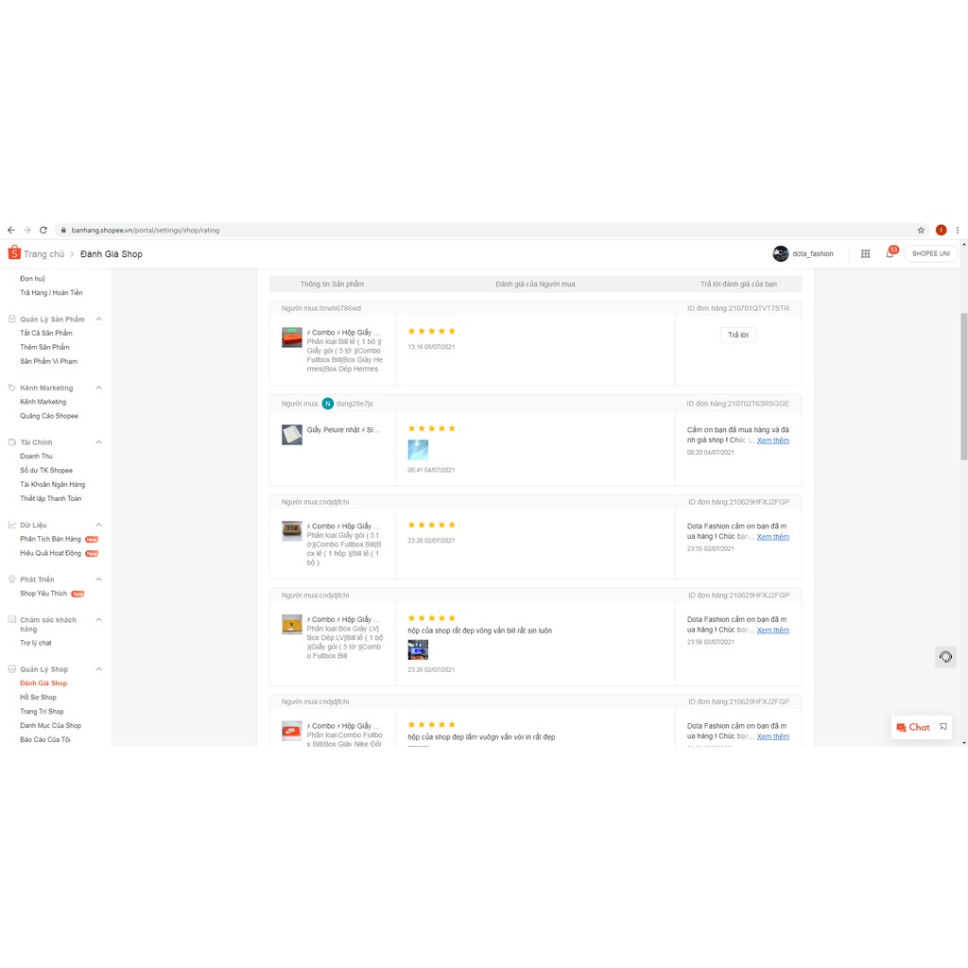Click the browser back arrow
The height and width of the screenshot is (968, 968).
[11, 230]
